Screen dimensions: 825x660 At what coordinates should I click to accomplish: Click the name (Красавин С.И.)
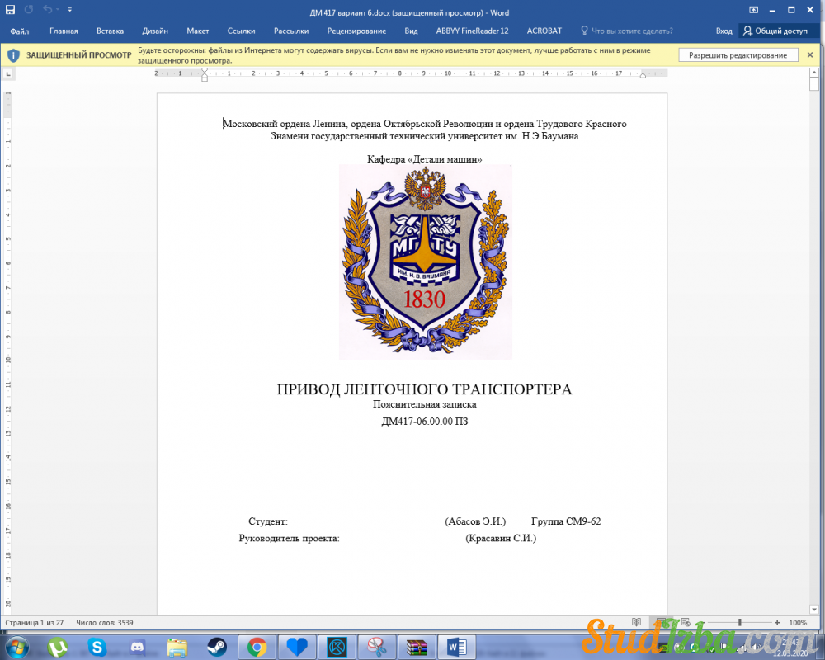coord(501,539)
